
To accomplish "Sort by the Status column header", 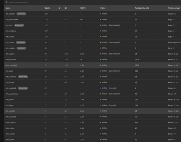I will tap(103, 8).
